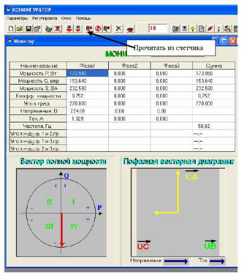Select the Частота, Гц row label
Screen dimensions: 243x278
[38, 126]
